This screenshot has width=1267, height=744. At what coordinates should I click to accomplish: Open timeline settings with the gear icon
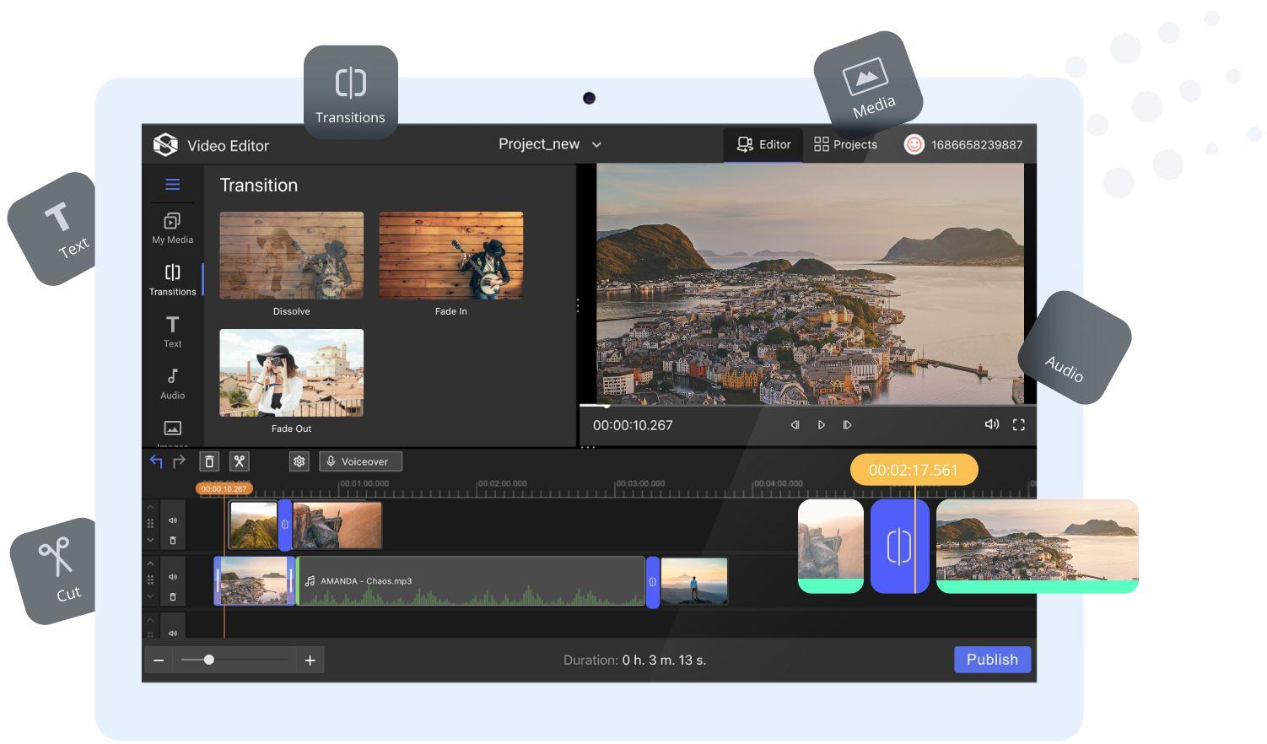pos(299,461)
